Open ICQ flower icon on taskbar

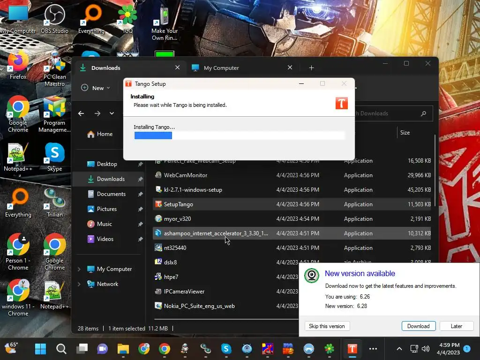[x=330, y=349]
